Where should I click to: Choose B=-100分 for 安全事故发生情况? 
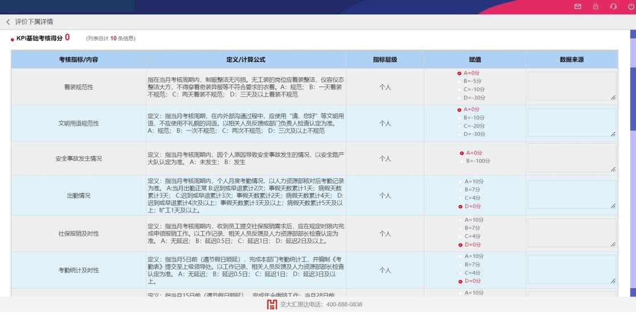tap(462, 162)
